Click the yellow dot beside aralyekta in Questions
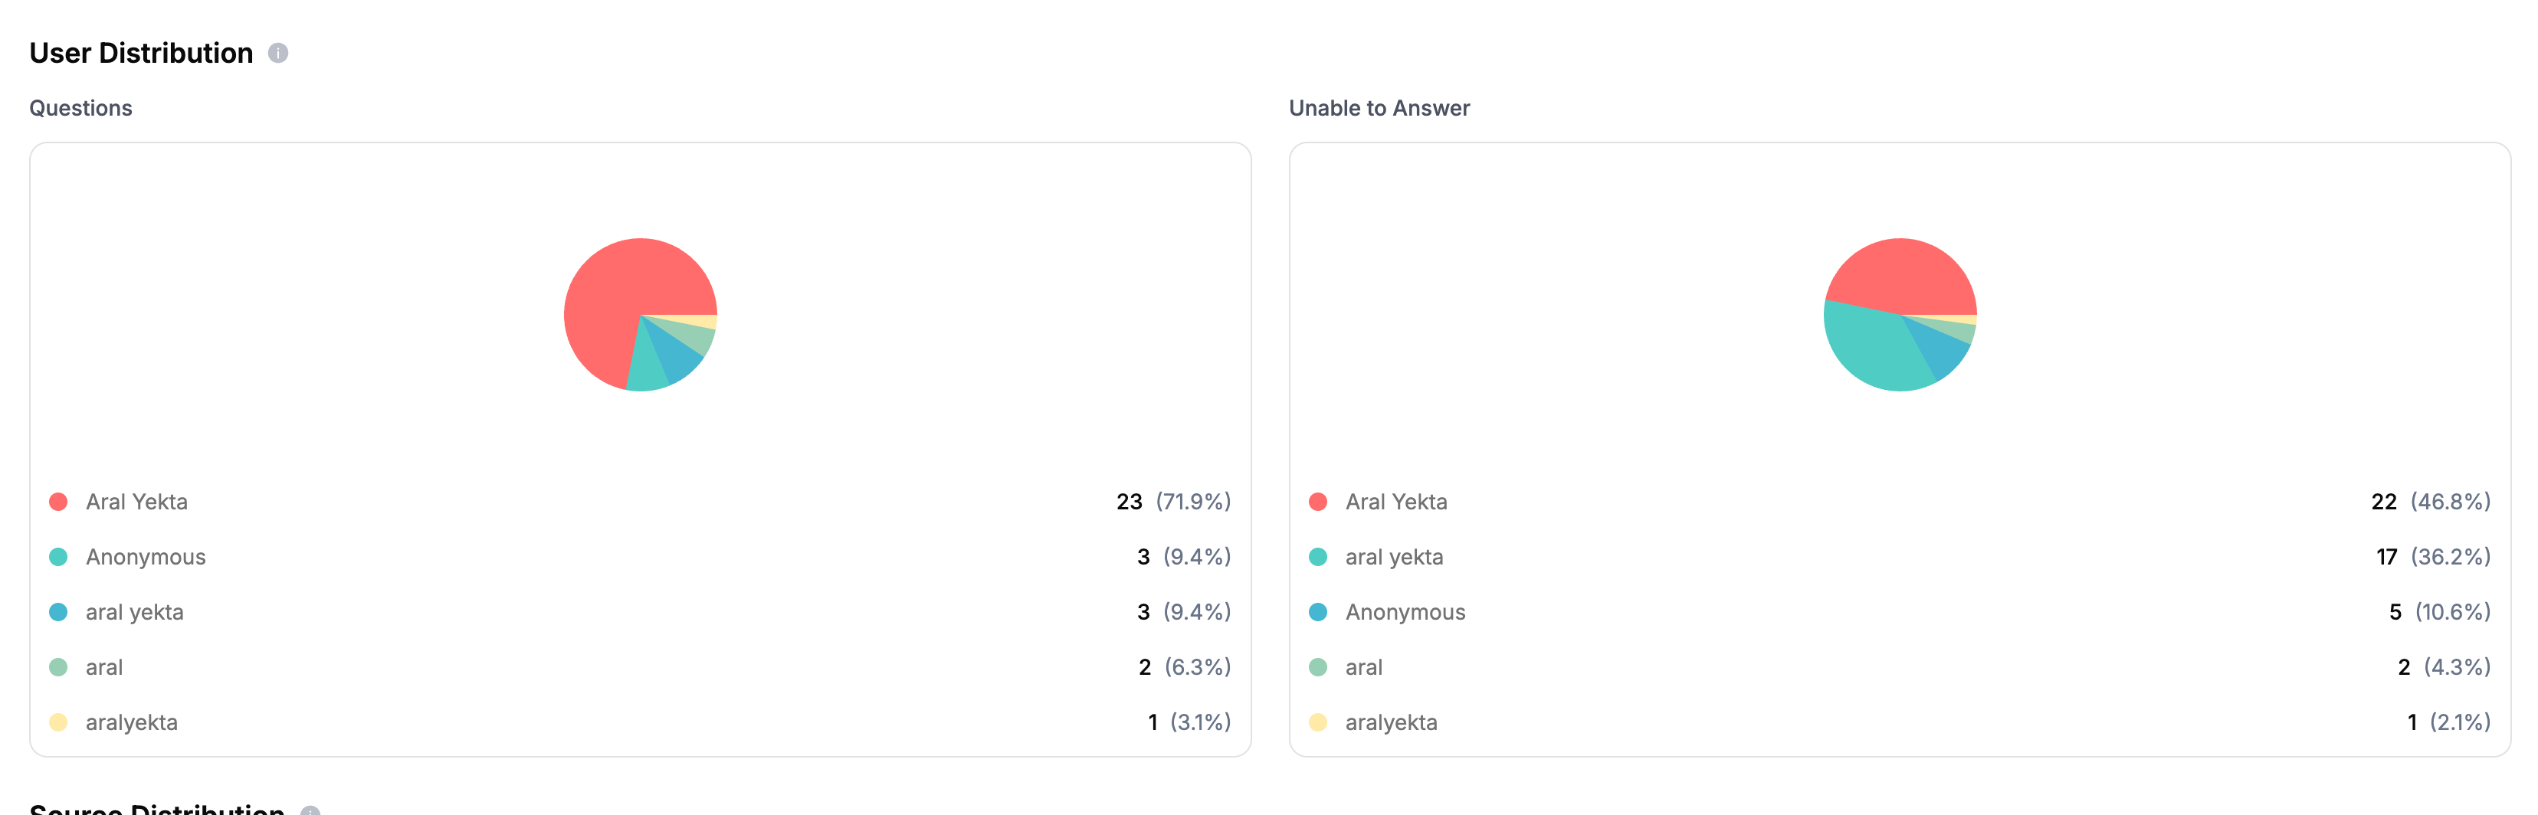The width and height of the screenshot is (2538, 815). pyautogui.click(x=59, y=722)
